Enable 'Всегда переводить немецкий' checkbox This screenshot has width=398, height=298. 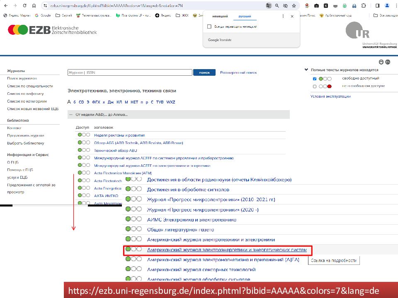209,26
